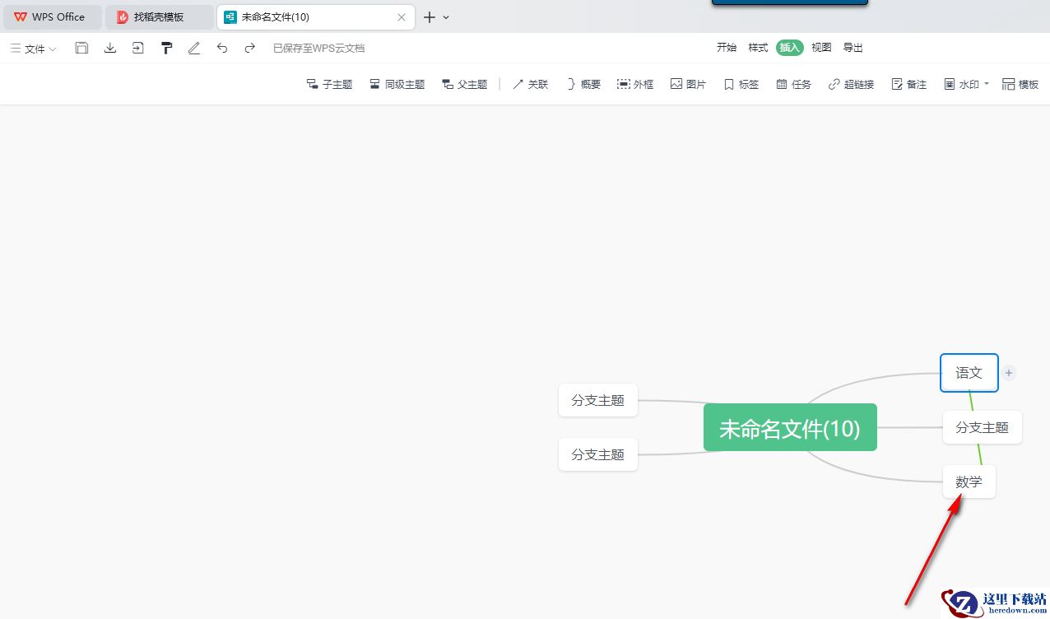Insert a 概要 summary bracket
1050x619 pixels.
click(583, 84)
